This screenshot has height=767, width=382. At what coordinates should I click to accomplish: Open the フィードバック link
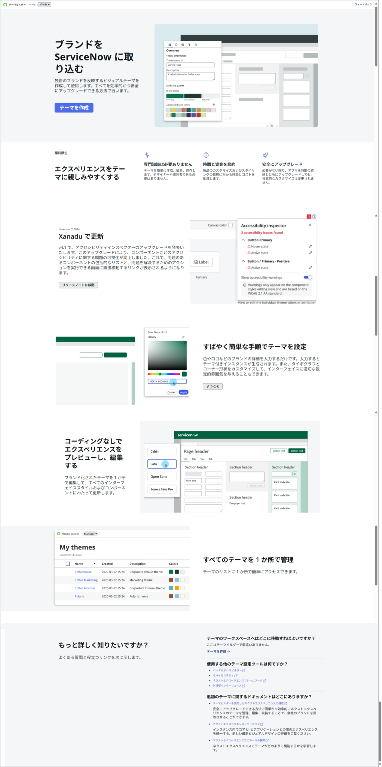click(x=363, y=4)
